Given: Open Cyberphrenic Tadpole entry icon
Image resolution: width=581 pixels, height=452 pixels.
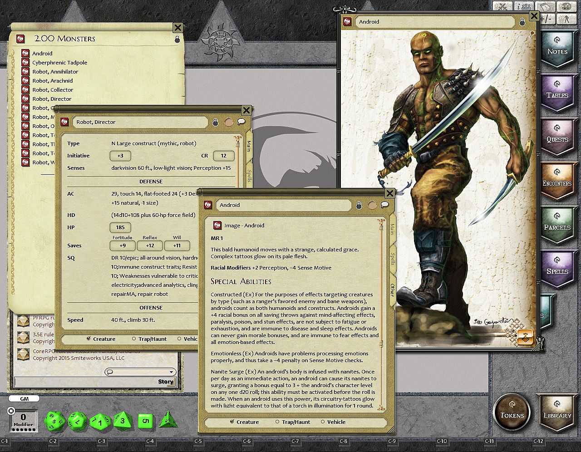Looking at the screenshot, I should point(25,62).
